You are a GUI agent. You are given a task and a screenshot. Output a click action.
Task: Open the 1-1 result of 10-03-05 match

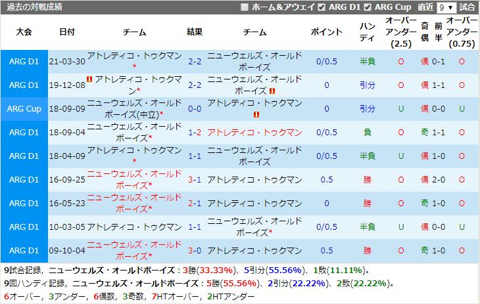195,227
